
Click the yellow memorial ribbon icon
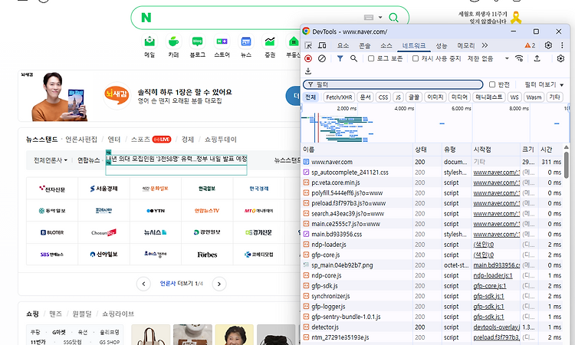tap(516, 17)
